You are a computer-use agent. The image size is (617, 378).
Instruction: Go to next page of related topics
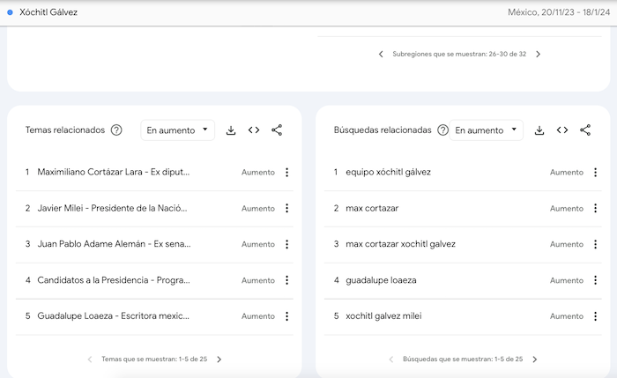click(219, 359)
